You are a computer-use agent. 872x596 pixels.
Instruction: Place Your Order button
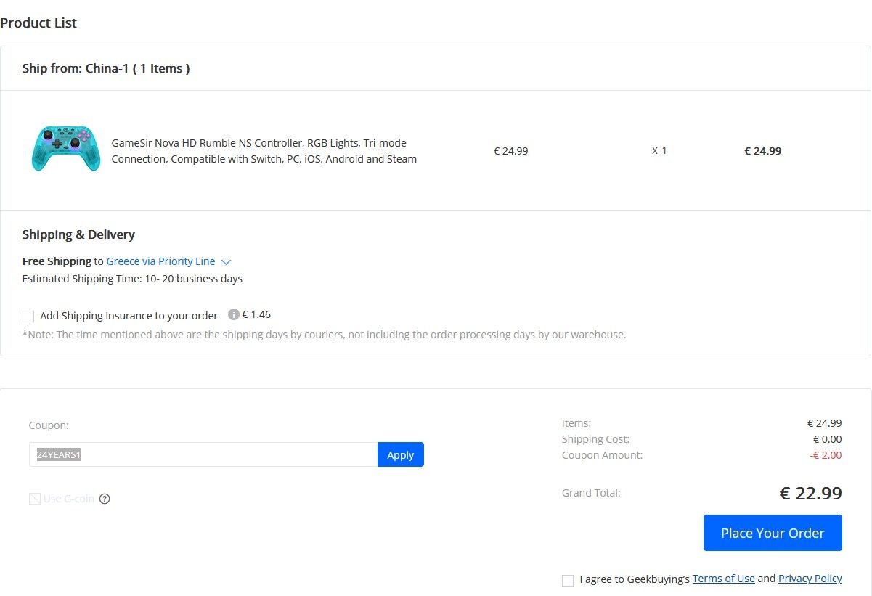click(773, 533)
